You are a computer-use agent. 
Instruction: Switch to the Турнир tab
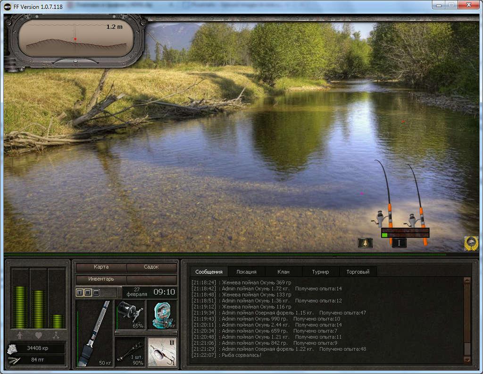320,272
